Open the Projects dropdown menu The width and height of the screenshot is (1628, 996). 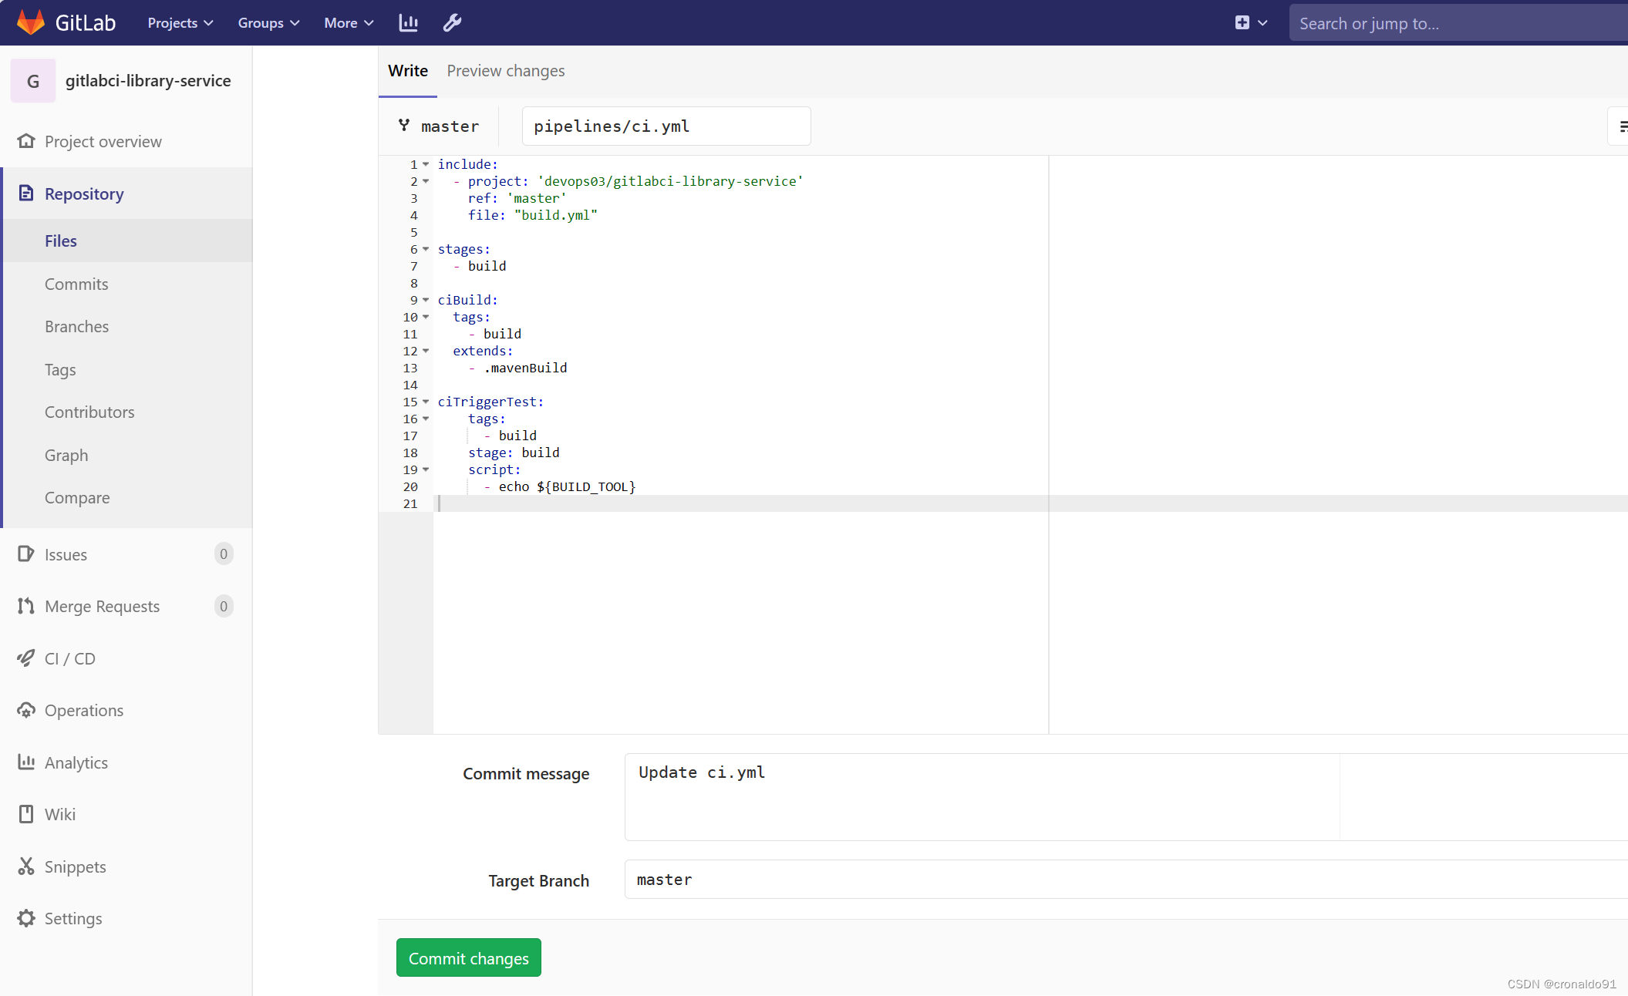[x=180, y=23]
